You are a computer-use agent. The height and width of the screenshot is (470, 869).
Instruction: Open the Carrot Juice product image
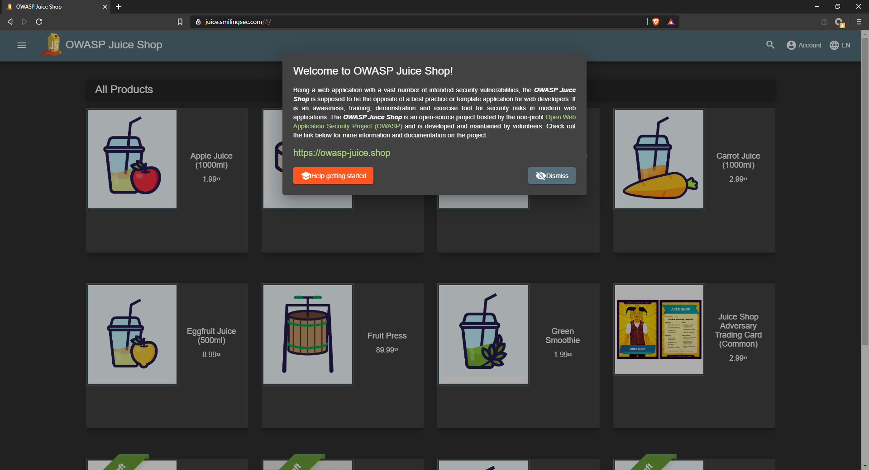[x=659, y=159]
